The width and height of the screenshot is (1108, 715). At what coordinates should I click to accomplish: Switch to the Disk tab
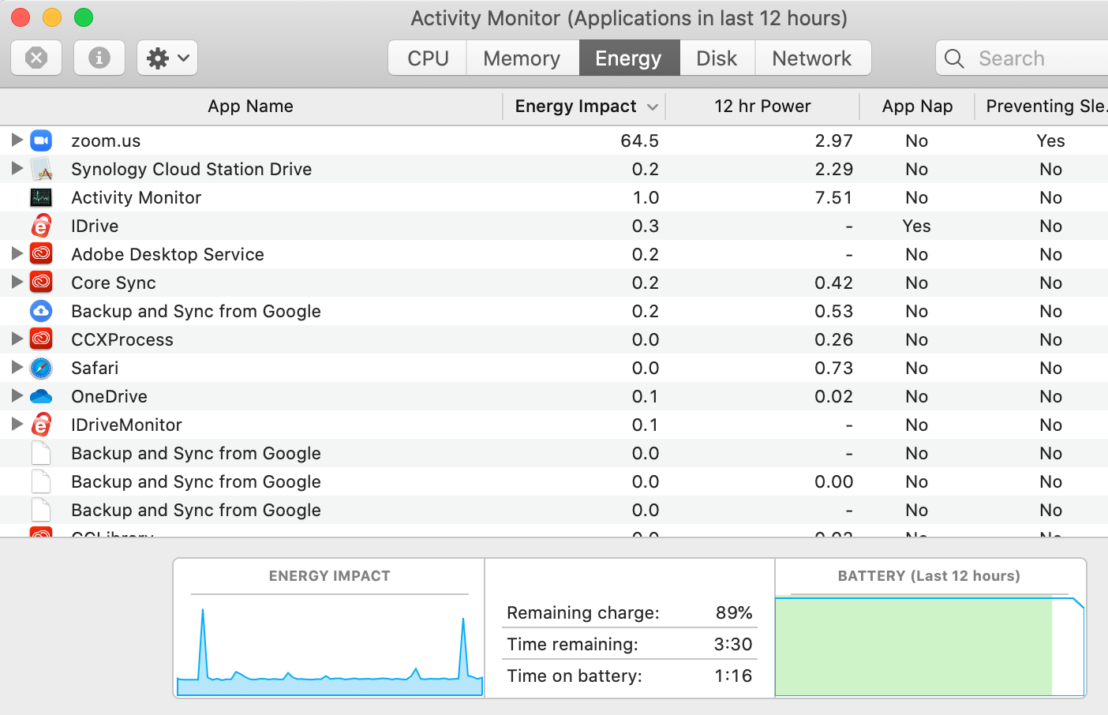[717, 58]
